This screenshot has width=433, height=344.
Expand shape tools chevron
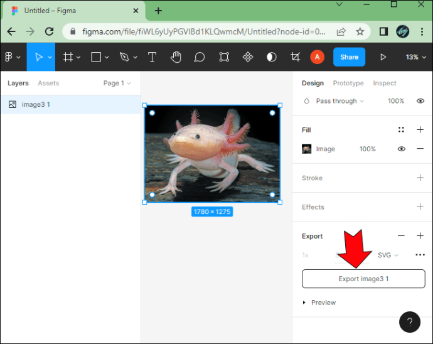(x=107, y=57)
